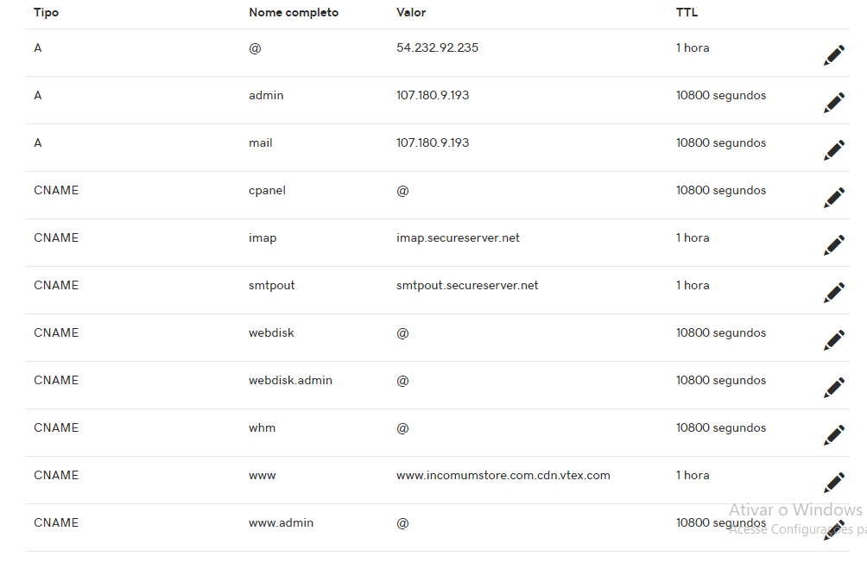Click the TTL column header
Screen dimensions: 867x563
coord(687,13)
